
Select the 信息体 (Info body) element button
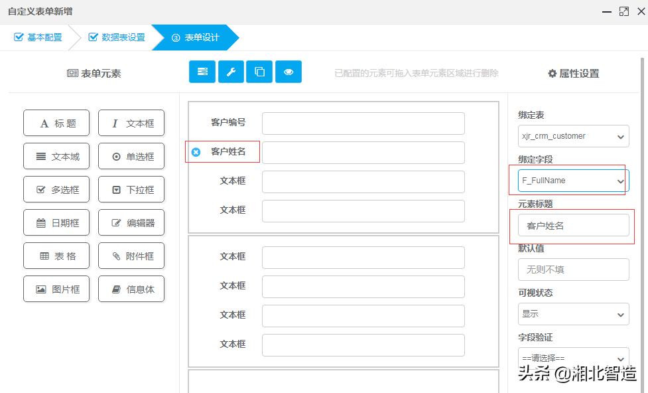point(131,289)
